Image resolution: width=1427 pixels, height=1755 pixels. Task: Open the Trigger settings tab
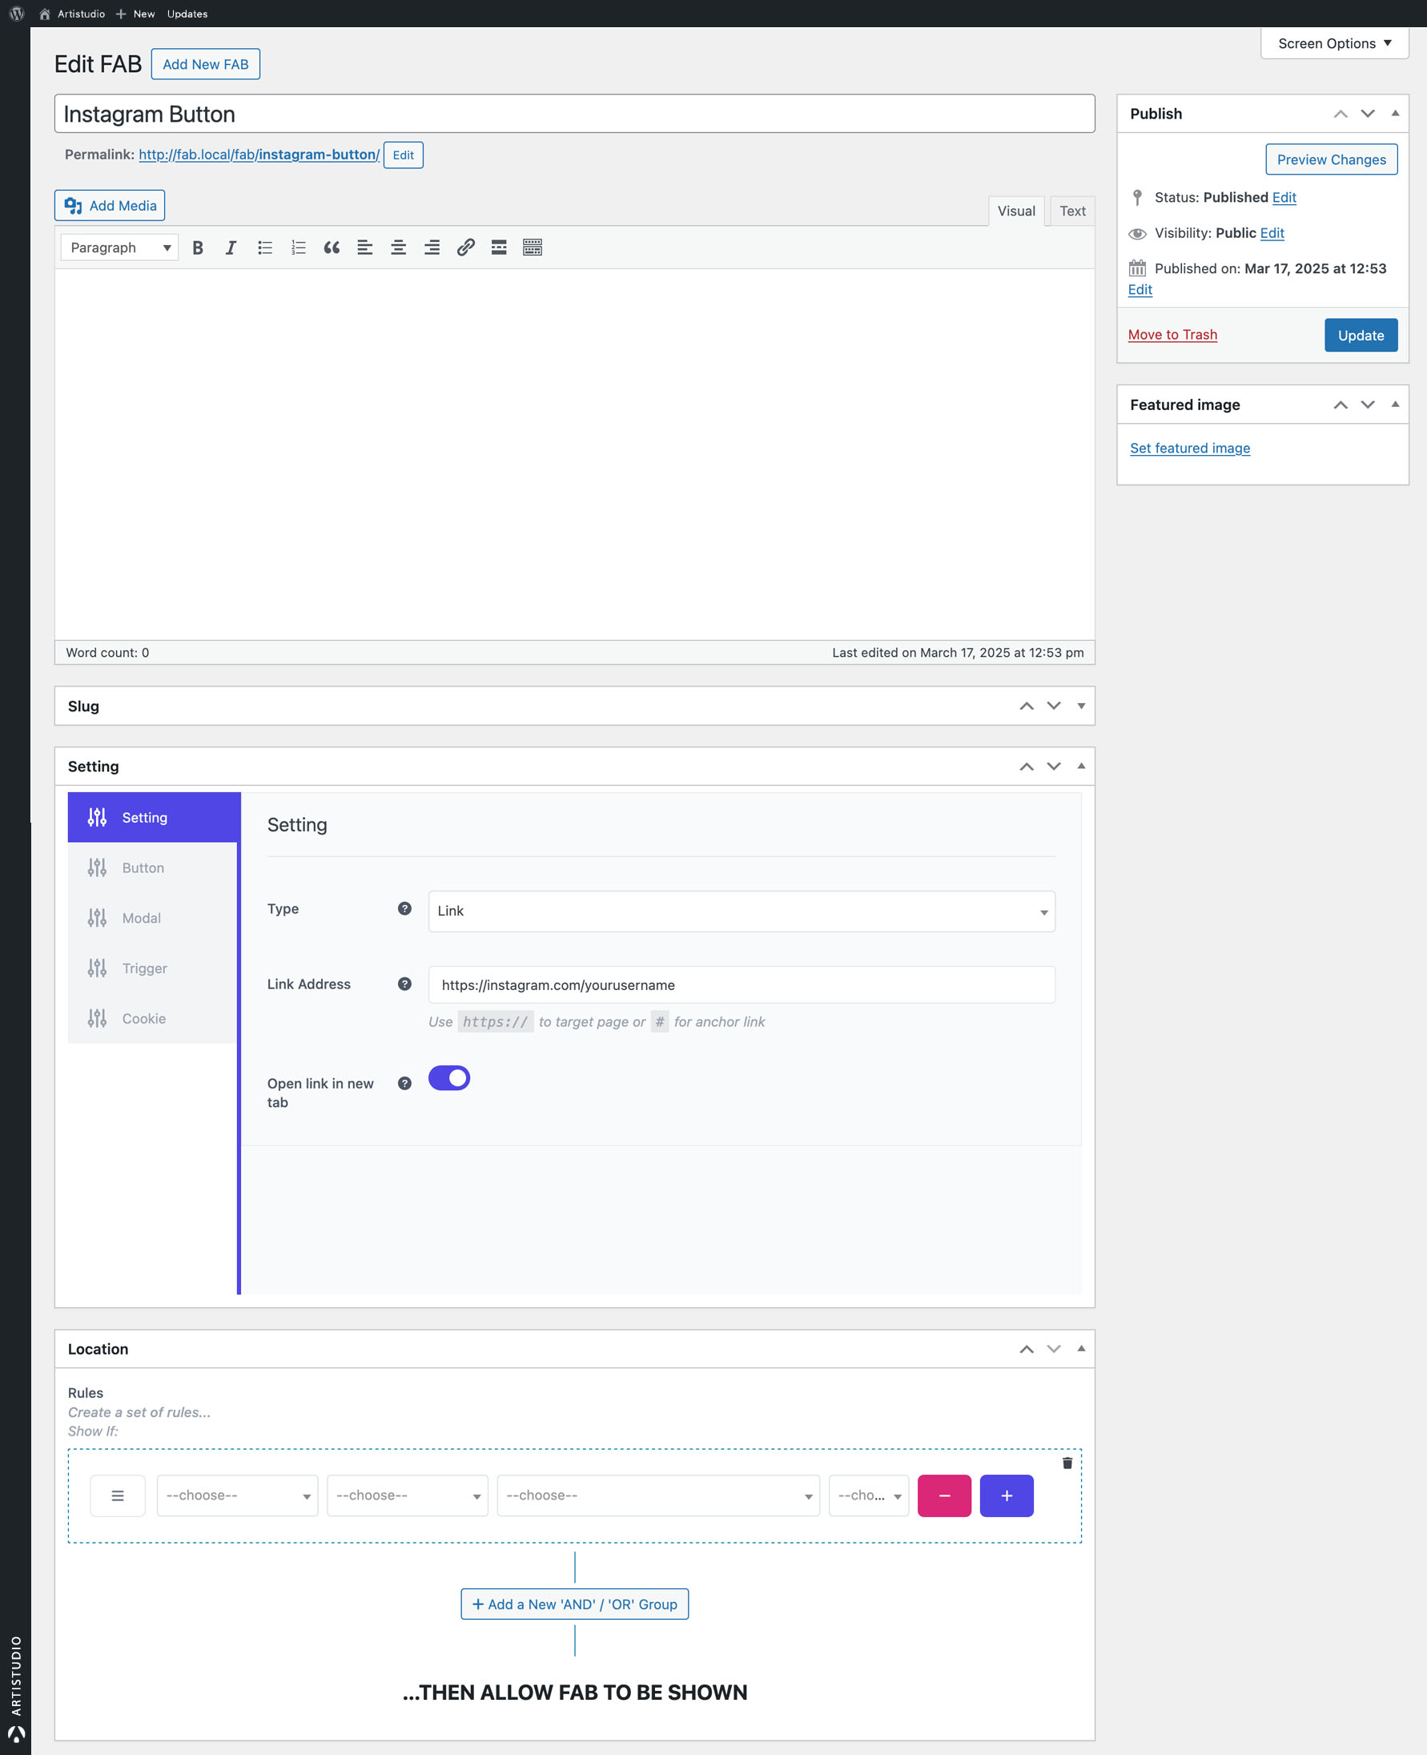coord(153,968)
